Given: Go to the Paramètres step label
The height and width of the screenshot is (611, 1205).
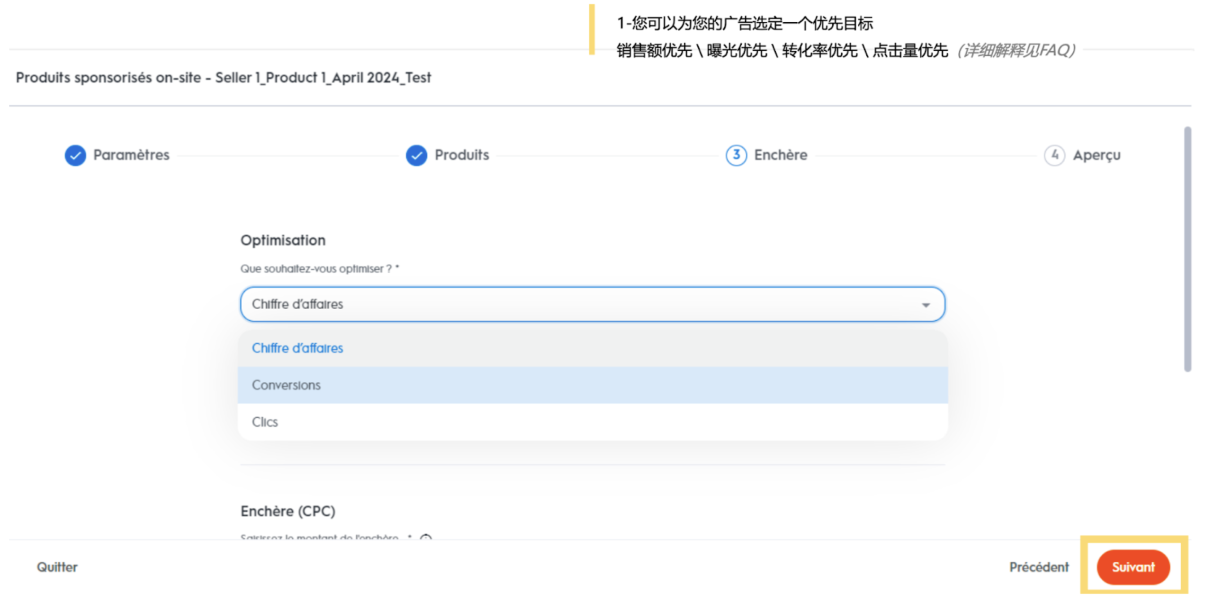Looking at the screenshot, I should [x=131, y=155].
